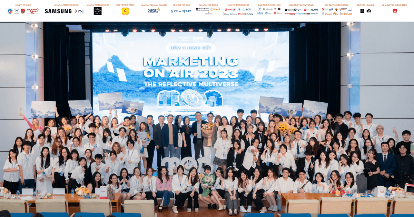414x217 pixels.
Task: Click the Pacific Airlines logo
Action: 154,11
